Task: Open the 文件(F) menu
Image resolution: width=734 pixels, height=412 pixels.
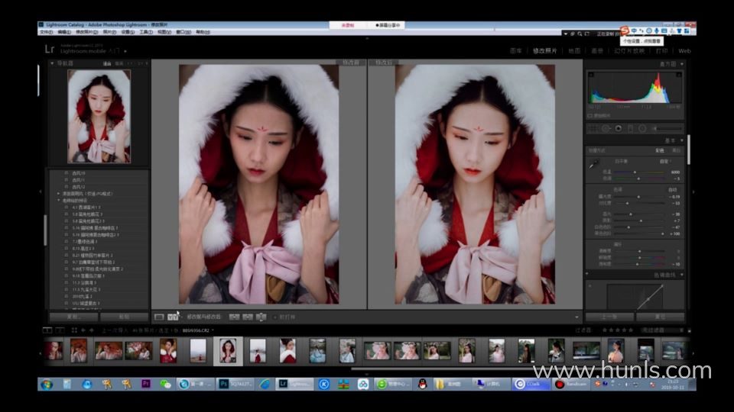Action: 47,32
